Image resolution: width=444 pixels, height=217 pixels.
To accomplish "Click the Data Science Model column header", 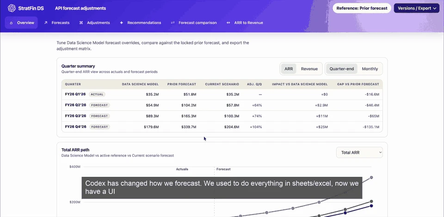I will click(x=140, y=84).
